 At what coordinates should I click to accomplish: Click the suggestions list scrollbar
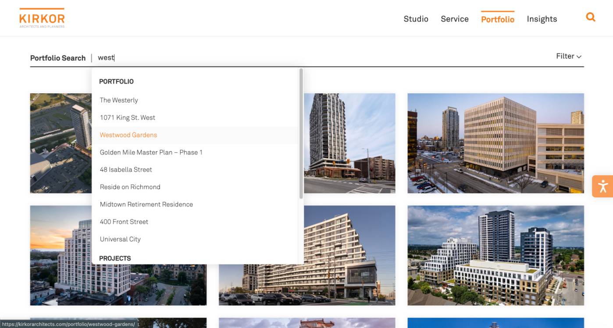(301, 133)
